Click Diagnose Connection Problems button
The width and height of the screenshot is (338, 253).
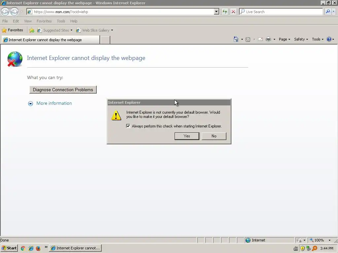[63, 90]
